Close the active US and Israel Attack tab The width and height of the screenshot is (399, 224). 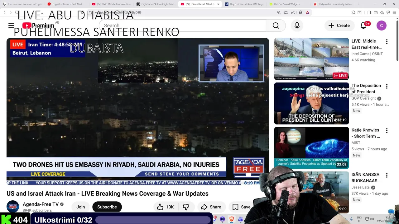tap(218, 4)
